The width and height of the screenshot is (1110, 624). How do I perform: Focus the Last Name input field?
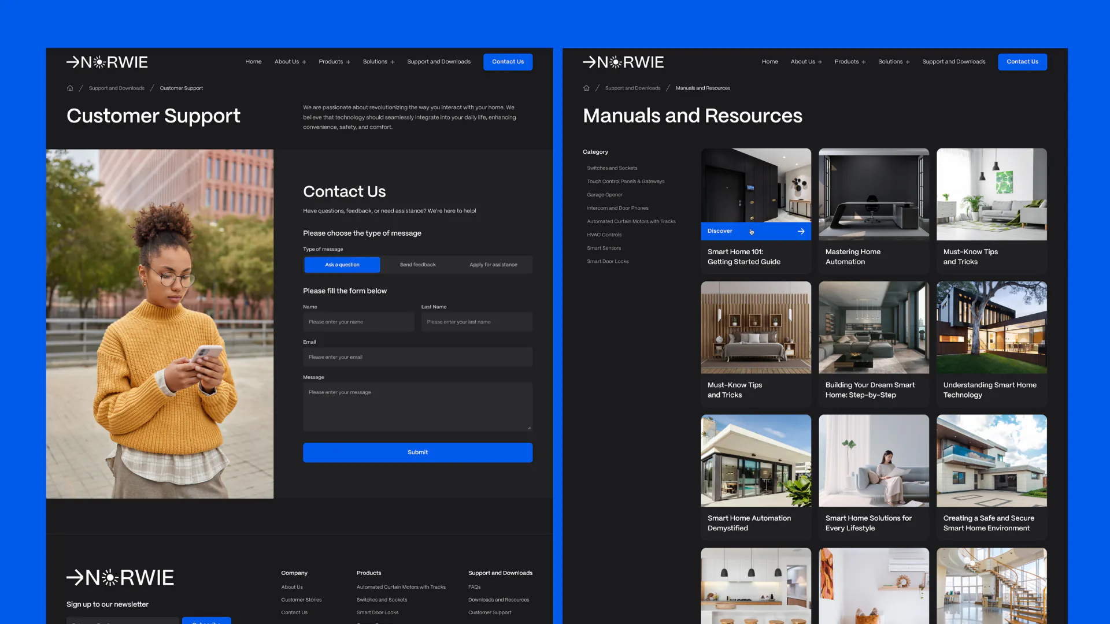[x=476, y=322]
